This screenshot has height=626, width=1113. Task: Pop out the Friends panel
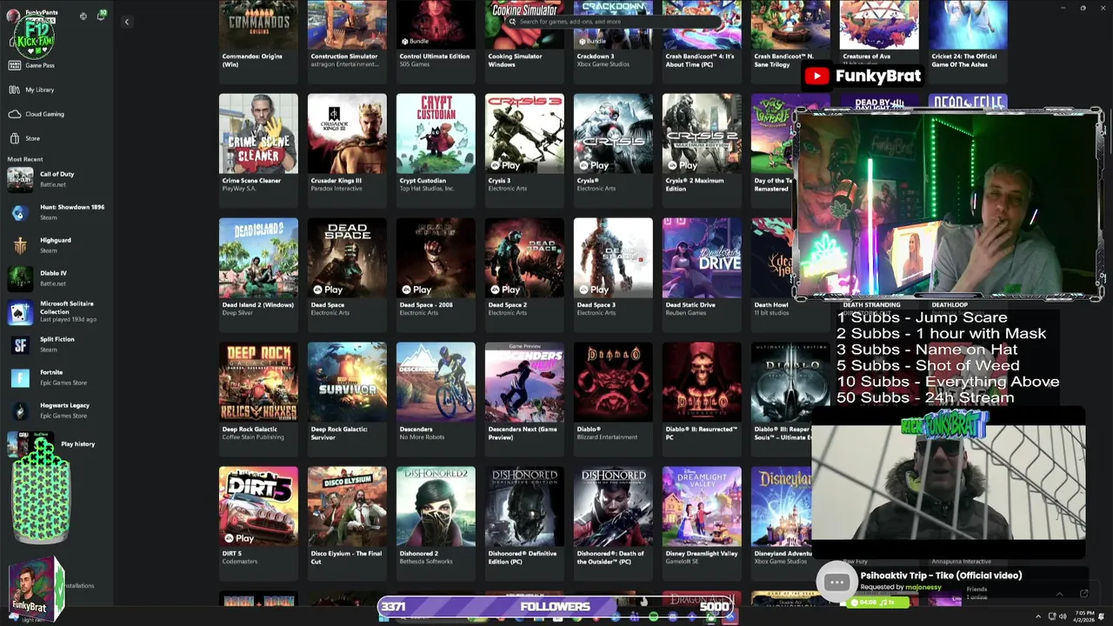click(1083, 594)
